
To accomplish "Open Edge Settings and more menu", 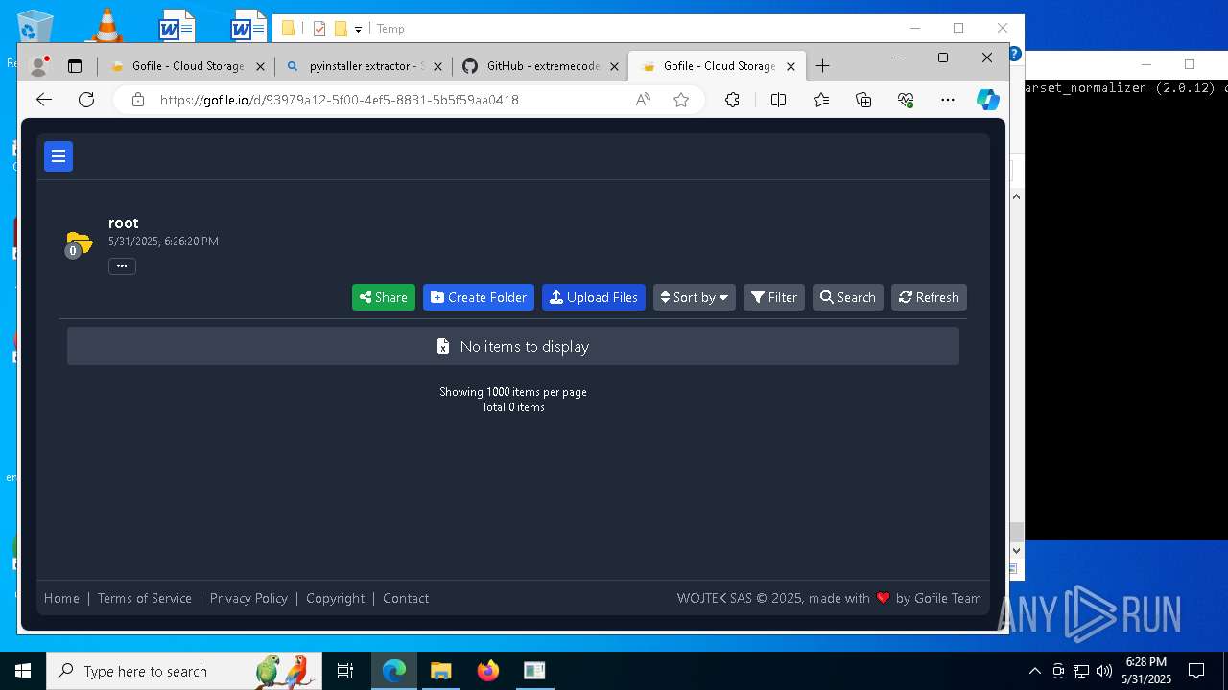I will pyautogui.click(x=948, y=100).
